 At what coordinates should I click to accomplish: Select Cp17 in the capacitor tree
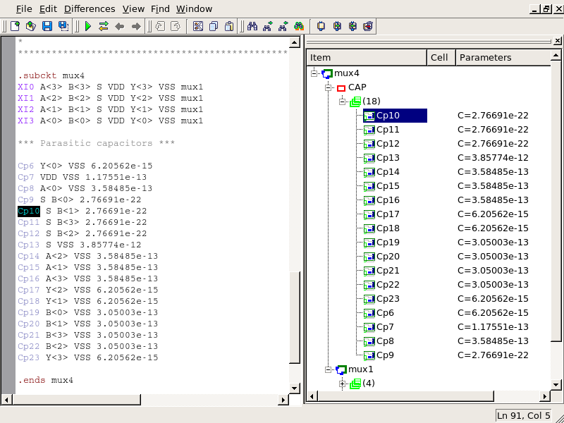pyautogui.click(x=388, y=214)
